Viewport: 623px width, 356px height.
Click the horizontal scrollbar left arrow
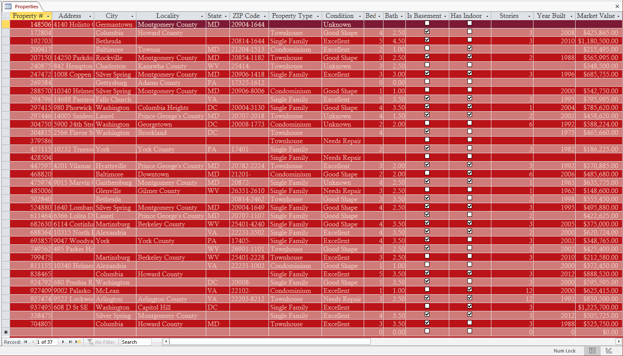(166, 342)
